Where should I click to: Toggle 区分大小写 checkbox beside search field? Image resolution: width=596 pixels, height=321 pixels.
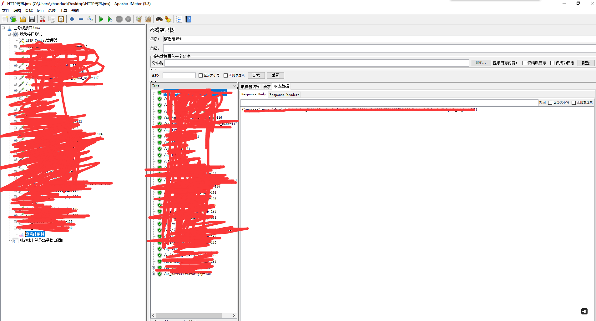[201, 76]
